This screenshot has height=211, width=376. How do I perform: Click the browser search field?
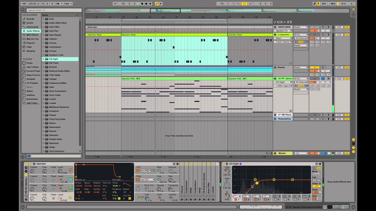54,10
